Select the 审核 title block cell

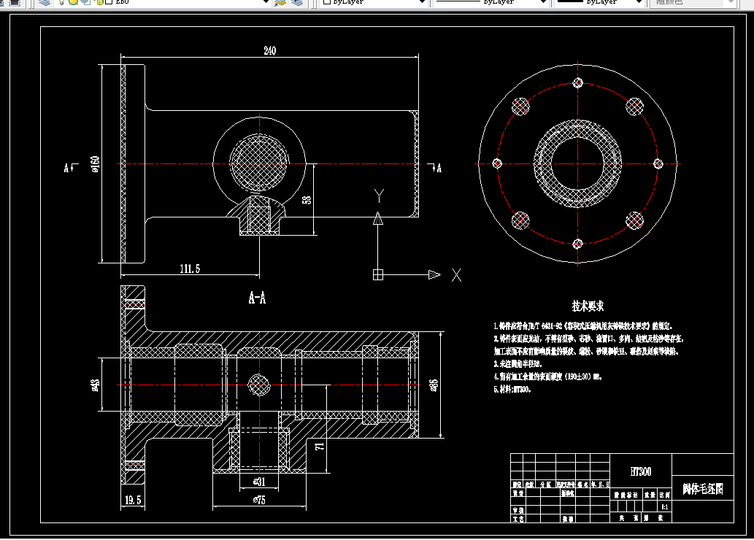(x=518, y=511)
